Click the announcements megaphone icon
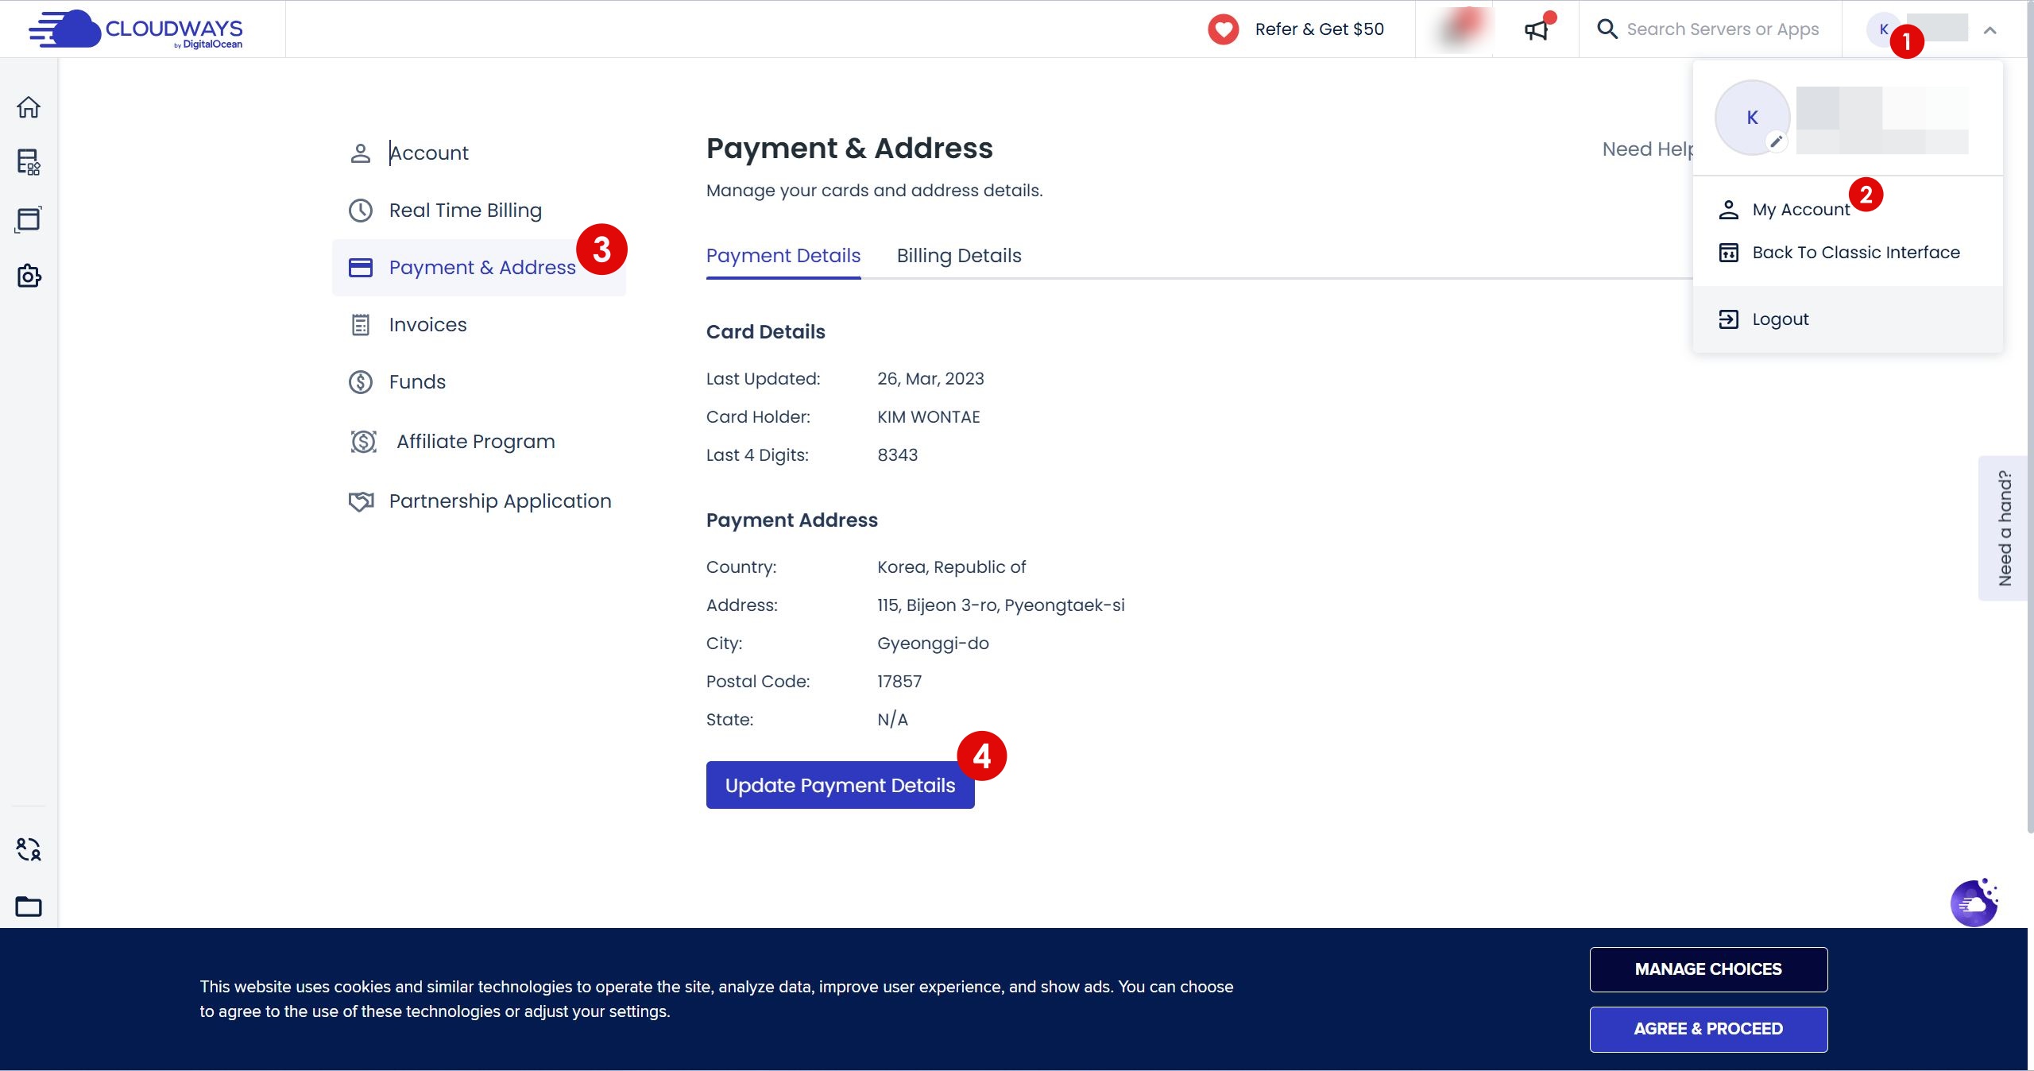The width and height of the screenshot is (2034, 1071). tap(1536, 30)
